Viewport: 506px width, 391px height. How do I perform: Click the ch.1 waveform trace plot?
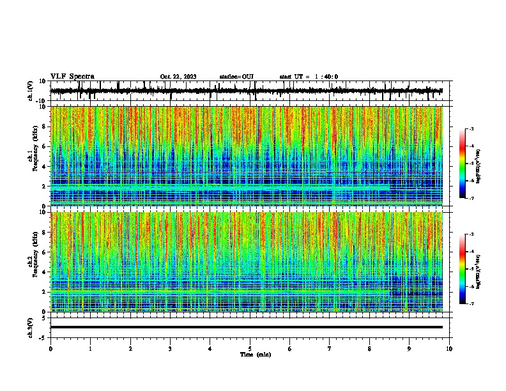pyautogui.click(x=247, y=91)
